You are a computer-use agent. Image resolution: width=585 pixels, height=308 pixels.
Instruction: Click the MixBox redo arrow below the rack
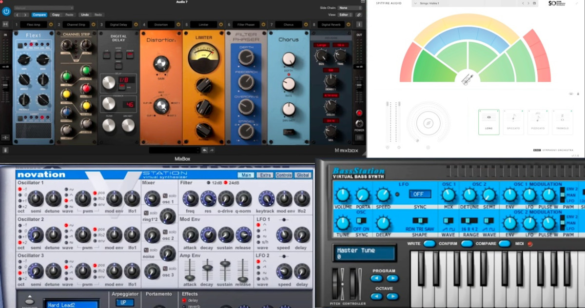tap(212, 150)
